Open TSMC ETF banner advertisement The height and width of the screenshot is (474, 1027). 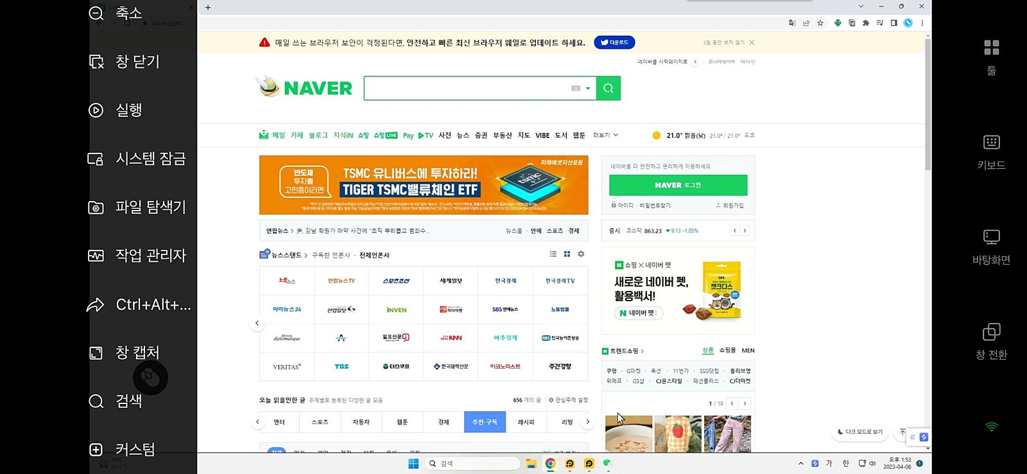424,185
